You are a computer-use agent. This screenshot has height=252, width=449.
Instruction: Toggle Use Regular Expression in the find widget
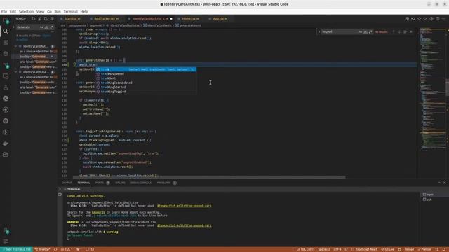pos(370,31)
